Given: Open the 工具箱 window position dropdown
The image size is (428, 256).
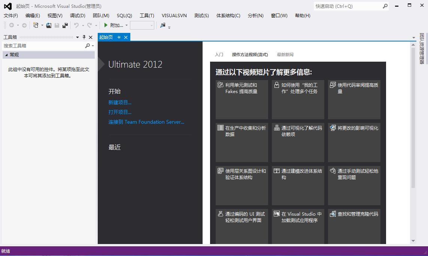Looking at the screenshot, I should pyautogui.click(x=78, y=37).
